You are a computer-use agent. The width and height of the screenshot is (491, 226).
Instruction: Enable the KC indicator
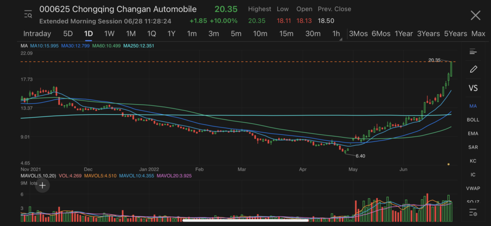pyautogui.click(x=473, y=161)
